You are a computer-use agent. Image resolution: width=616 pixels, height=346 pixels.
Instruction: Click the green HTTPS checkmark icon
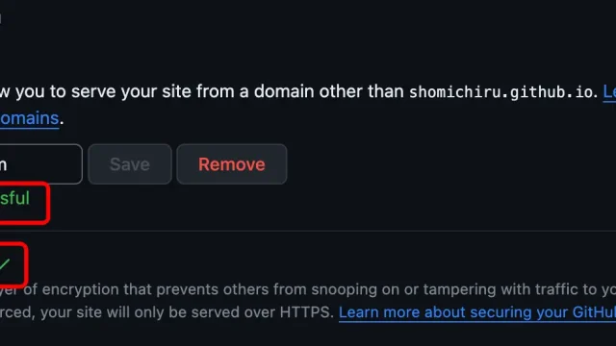(4, 264)
